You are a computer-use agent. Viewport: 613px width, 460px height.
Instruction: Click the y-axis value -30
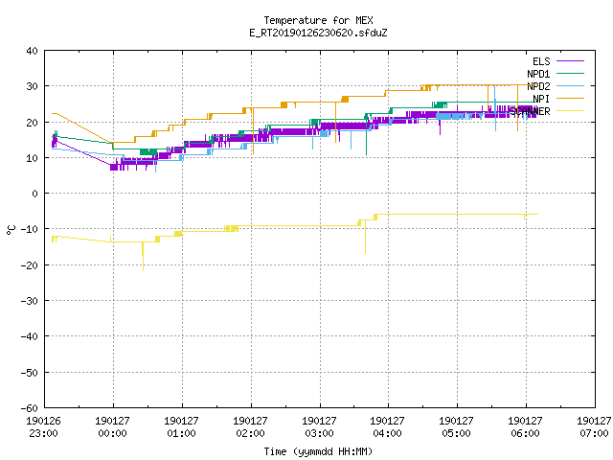tap(30, 301)
